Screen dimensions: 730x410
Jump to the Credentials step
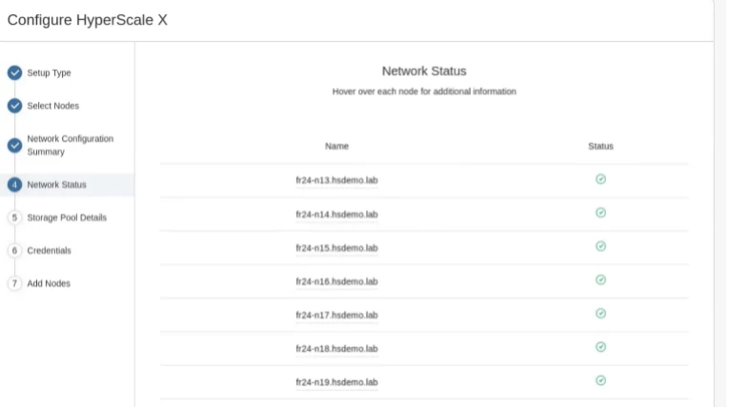coord(49,250)
